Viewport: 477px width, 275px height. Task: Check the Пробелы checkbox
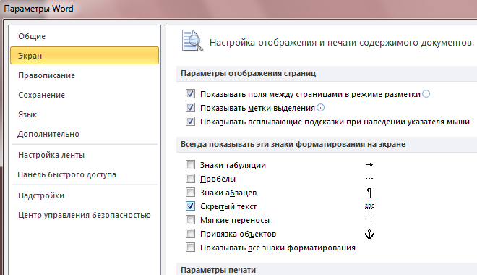[190, 179]
